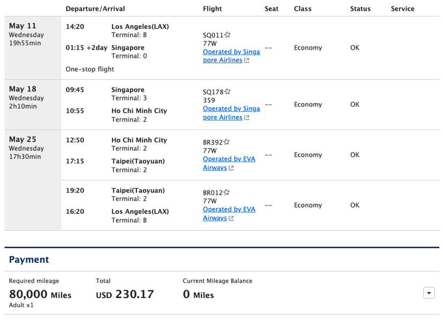Image resolution: width=443 pixels, height=320 pixels.
Task: Click the star icon next to flight BR012
Action: pyautogui.click(x=227, y=193)
